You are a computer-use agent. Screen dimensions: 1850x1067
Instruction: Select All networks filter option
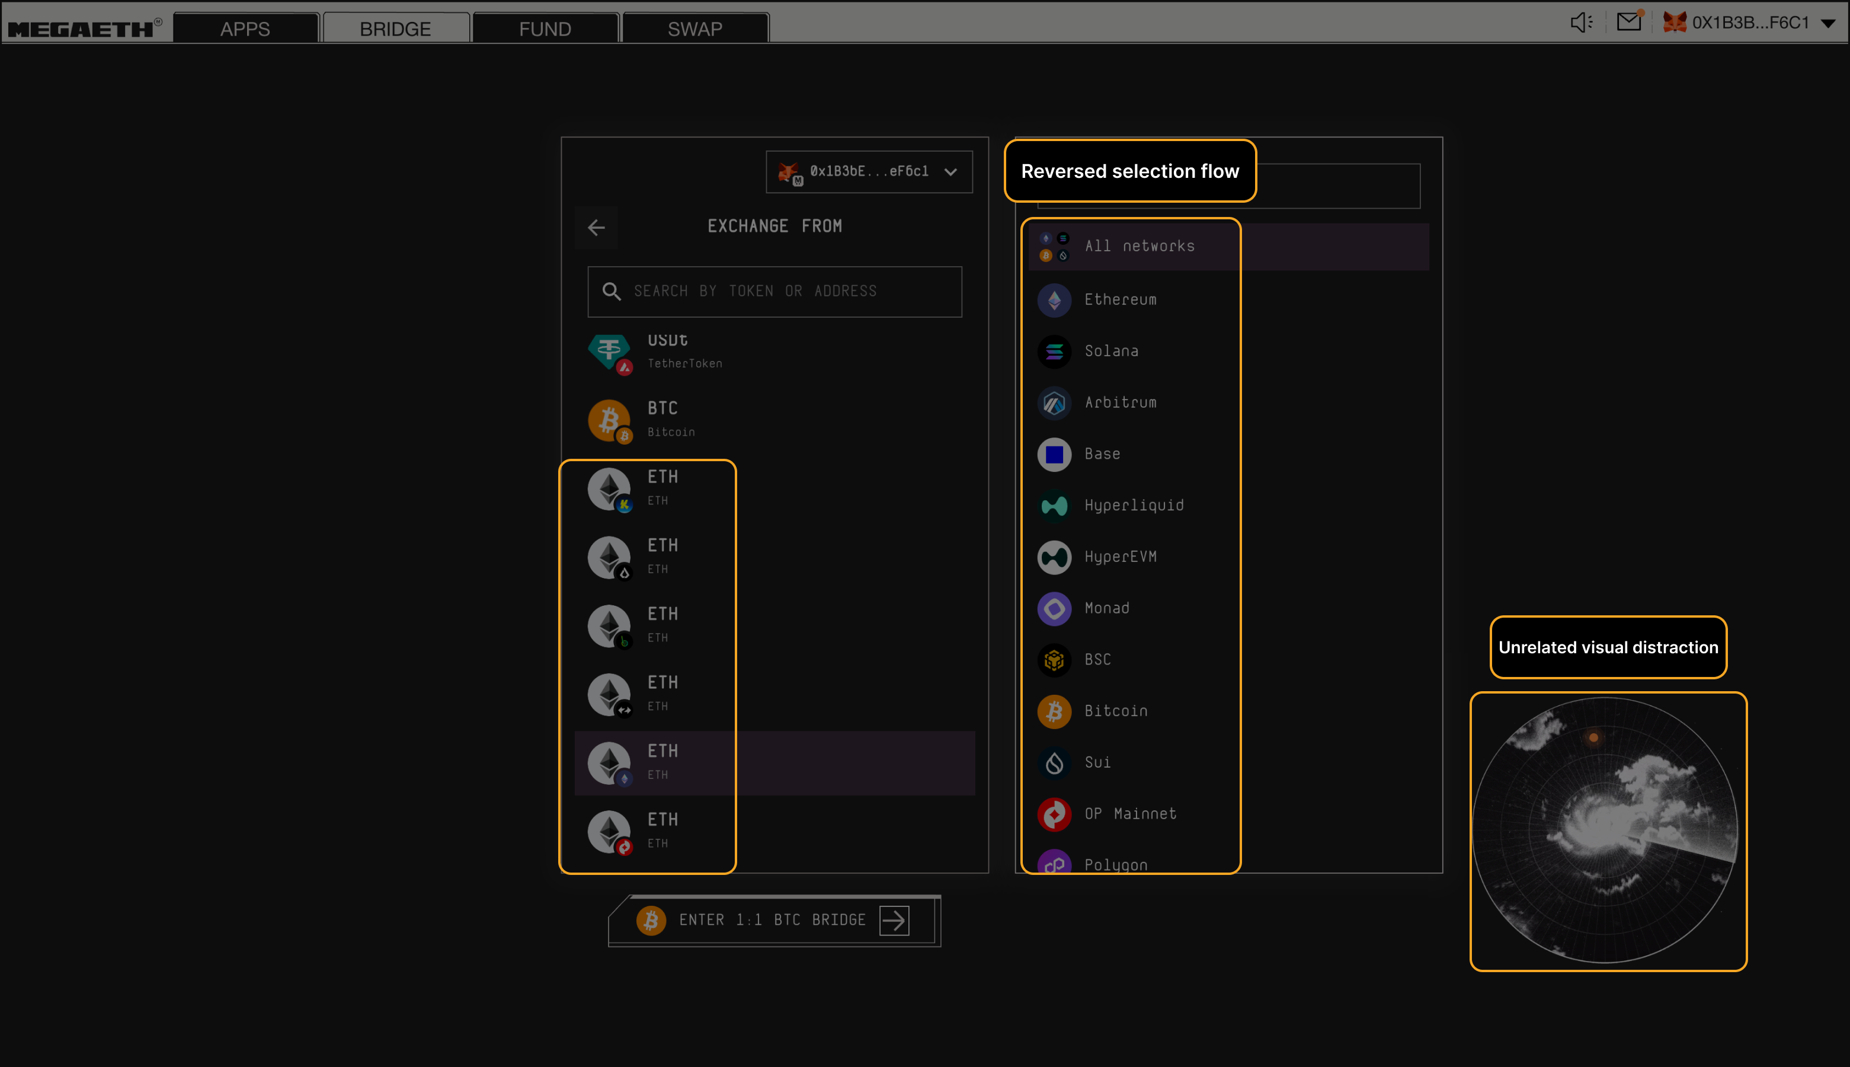click(1139, 246)
